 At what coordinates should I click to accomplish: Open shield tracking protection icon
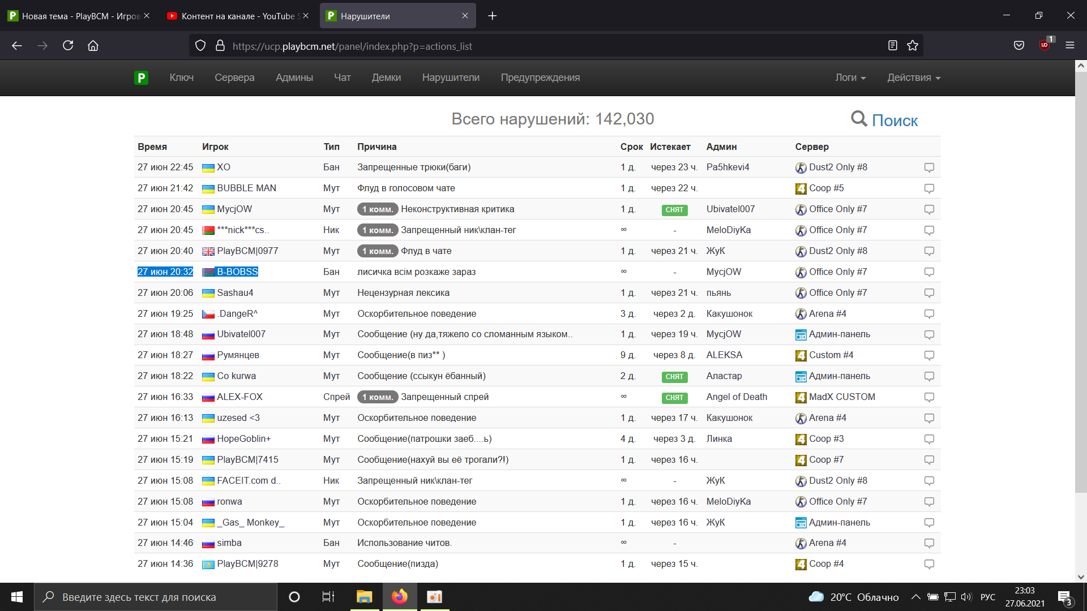200,46
